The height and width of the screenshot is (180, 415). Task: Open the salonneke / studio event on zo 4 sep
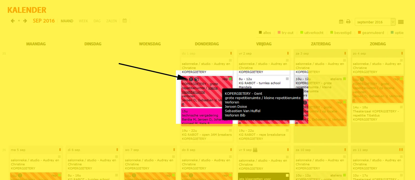pyautogui.click(x=378, y=66)
